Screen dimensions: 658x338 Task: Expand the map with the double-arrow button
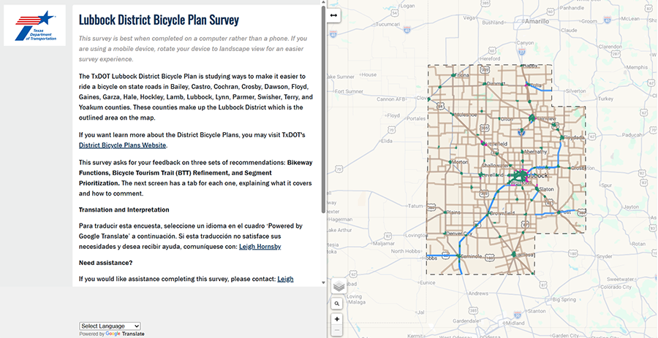333,15
